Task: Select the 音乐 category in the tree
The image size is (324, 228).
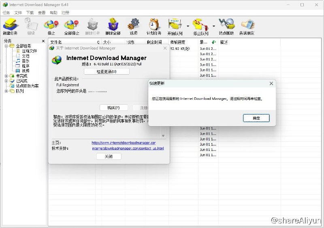Action: pos(25,61)
